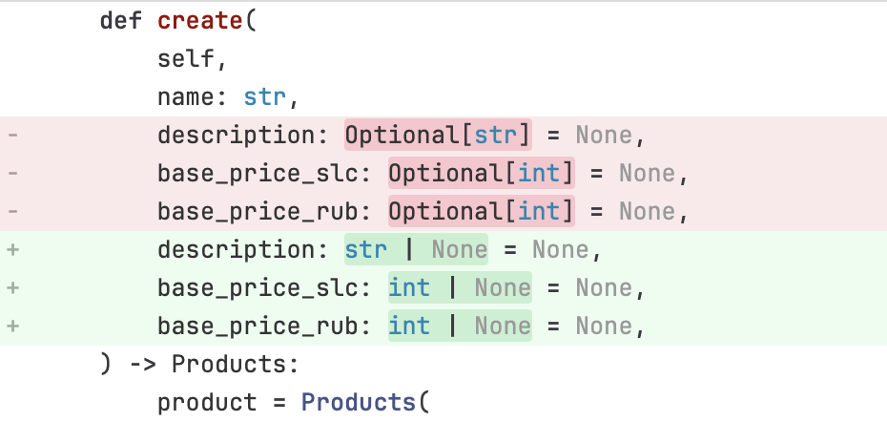The width and height of the screenshot is (887, 422).
Task: Click the minus marker of removed description line
Action: tap(12, 136)
